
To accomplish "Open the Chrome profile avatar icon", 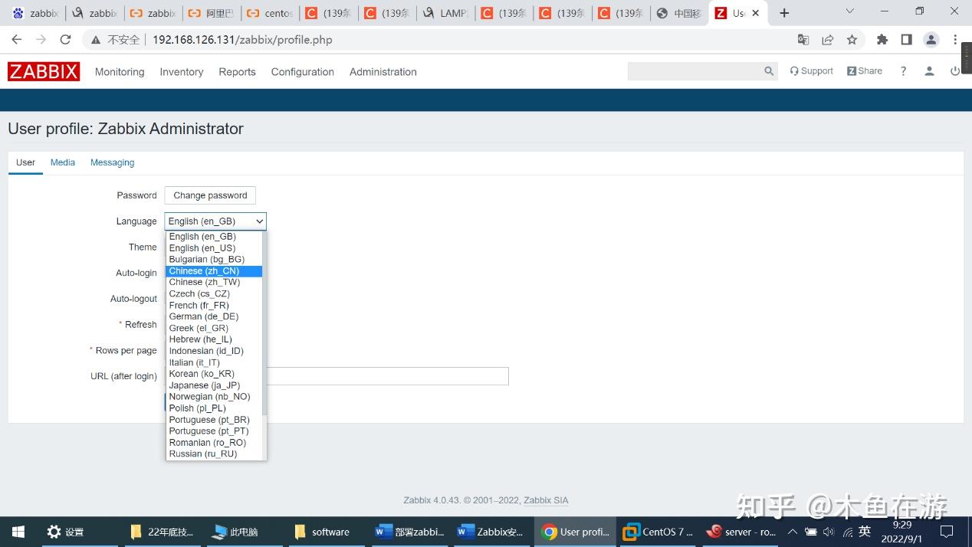I will 931,40.
